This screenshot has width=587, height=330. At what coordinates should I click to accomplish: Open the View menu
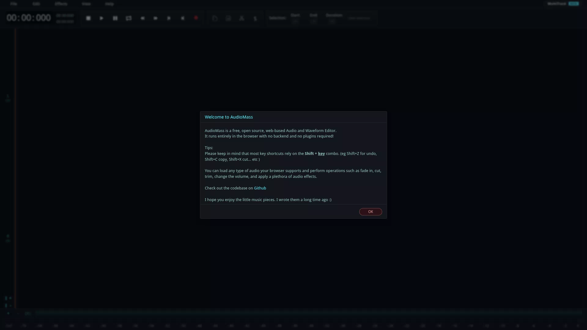86,4
